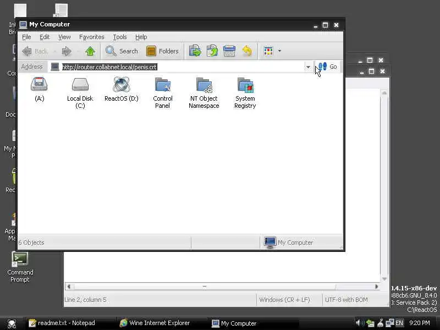Expand the Forward history dropdown arrow

(78, 51)
